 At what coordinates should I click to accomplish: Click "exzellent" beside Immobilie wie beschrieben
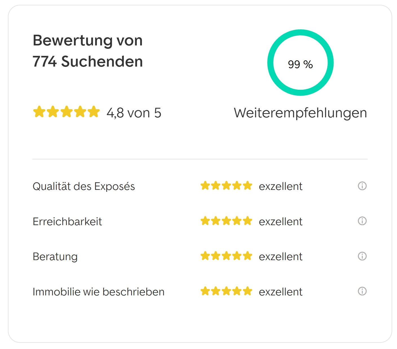pos(281,292)
